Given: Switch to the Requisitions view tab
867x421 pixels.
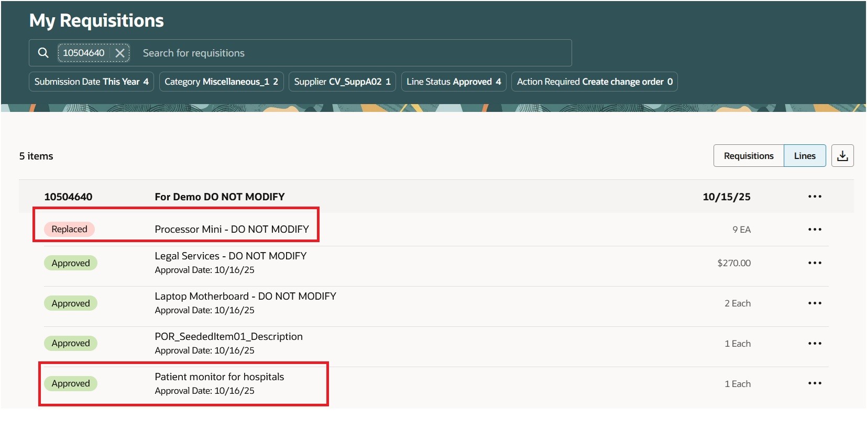Looking at the screenshot, I should point(748,156).
